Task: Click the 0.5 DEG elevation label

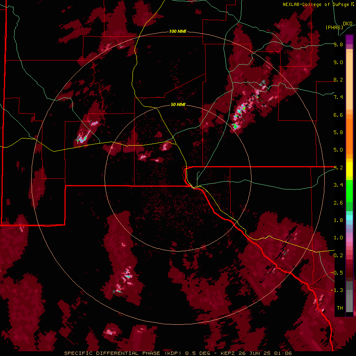Action: (x=198, y=353)
